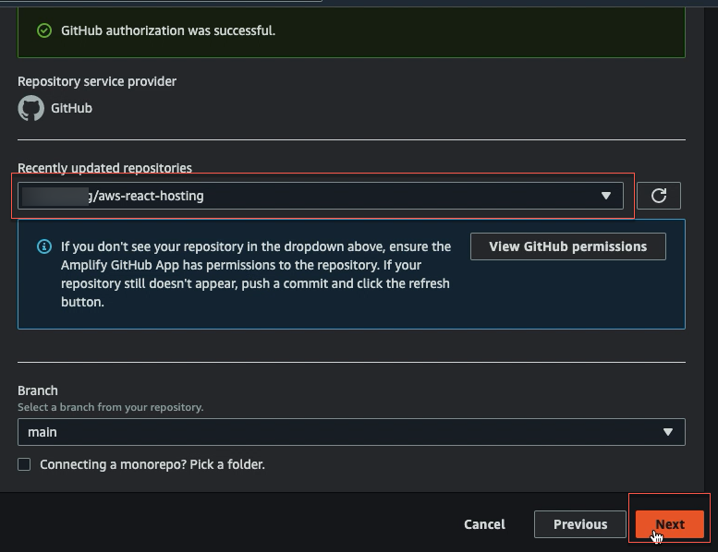This screenshot has height=552, width=718.
Task: Proceed with the orange Next button
Action: coord(669,524)
